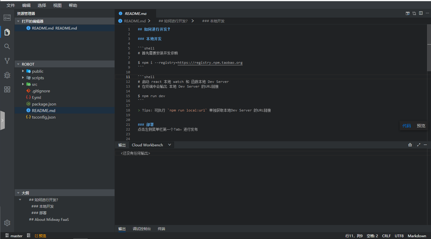Expand the public folder arrow
The image size is (431, 239).
click(x=23, y=71)
